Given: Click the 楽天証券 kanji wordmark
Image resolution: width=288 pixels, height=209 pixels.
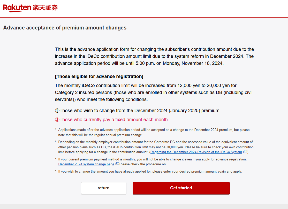Looking at the screenshot, I should pyautogui.click(x=45, y=7).
